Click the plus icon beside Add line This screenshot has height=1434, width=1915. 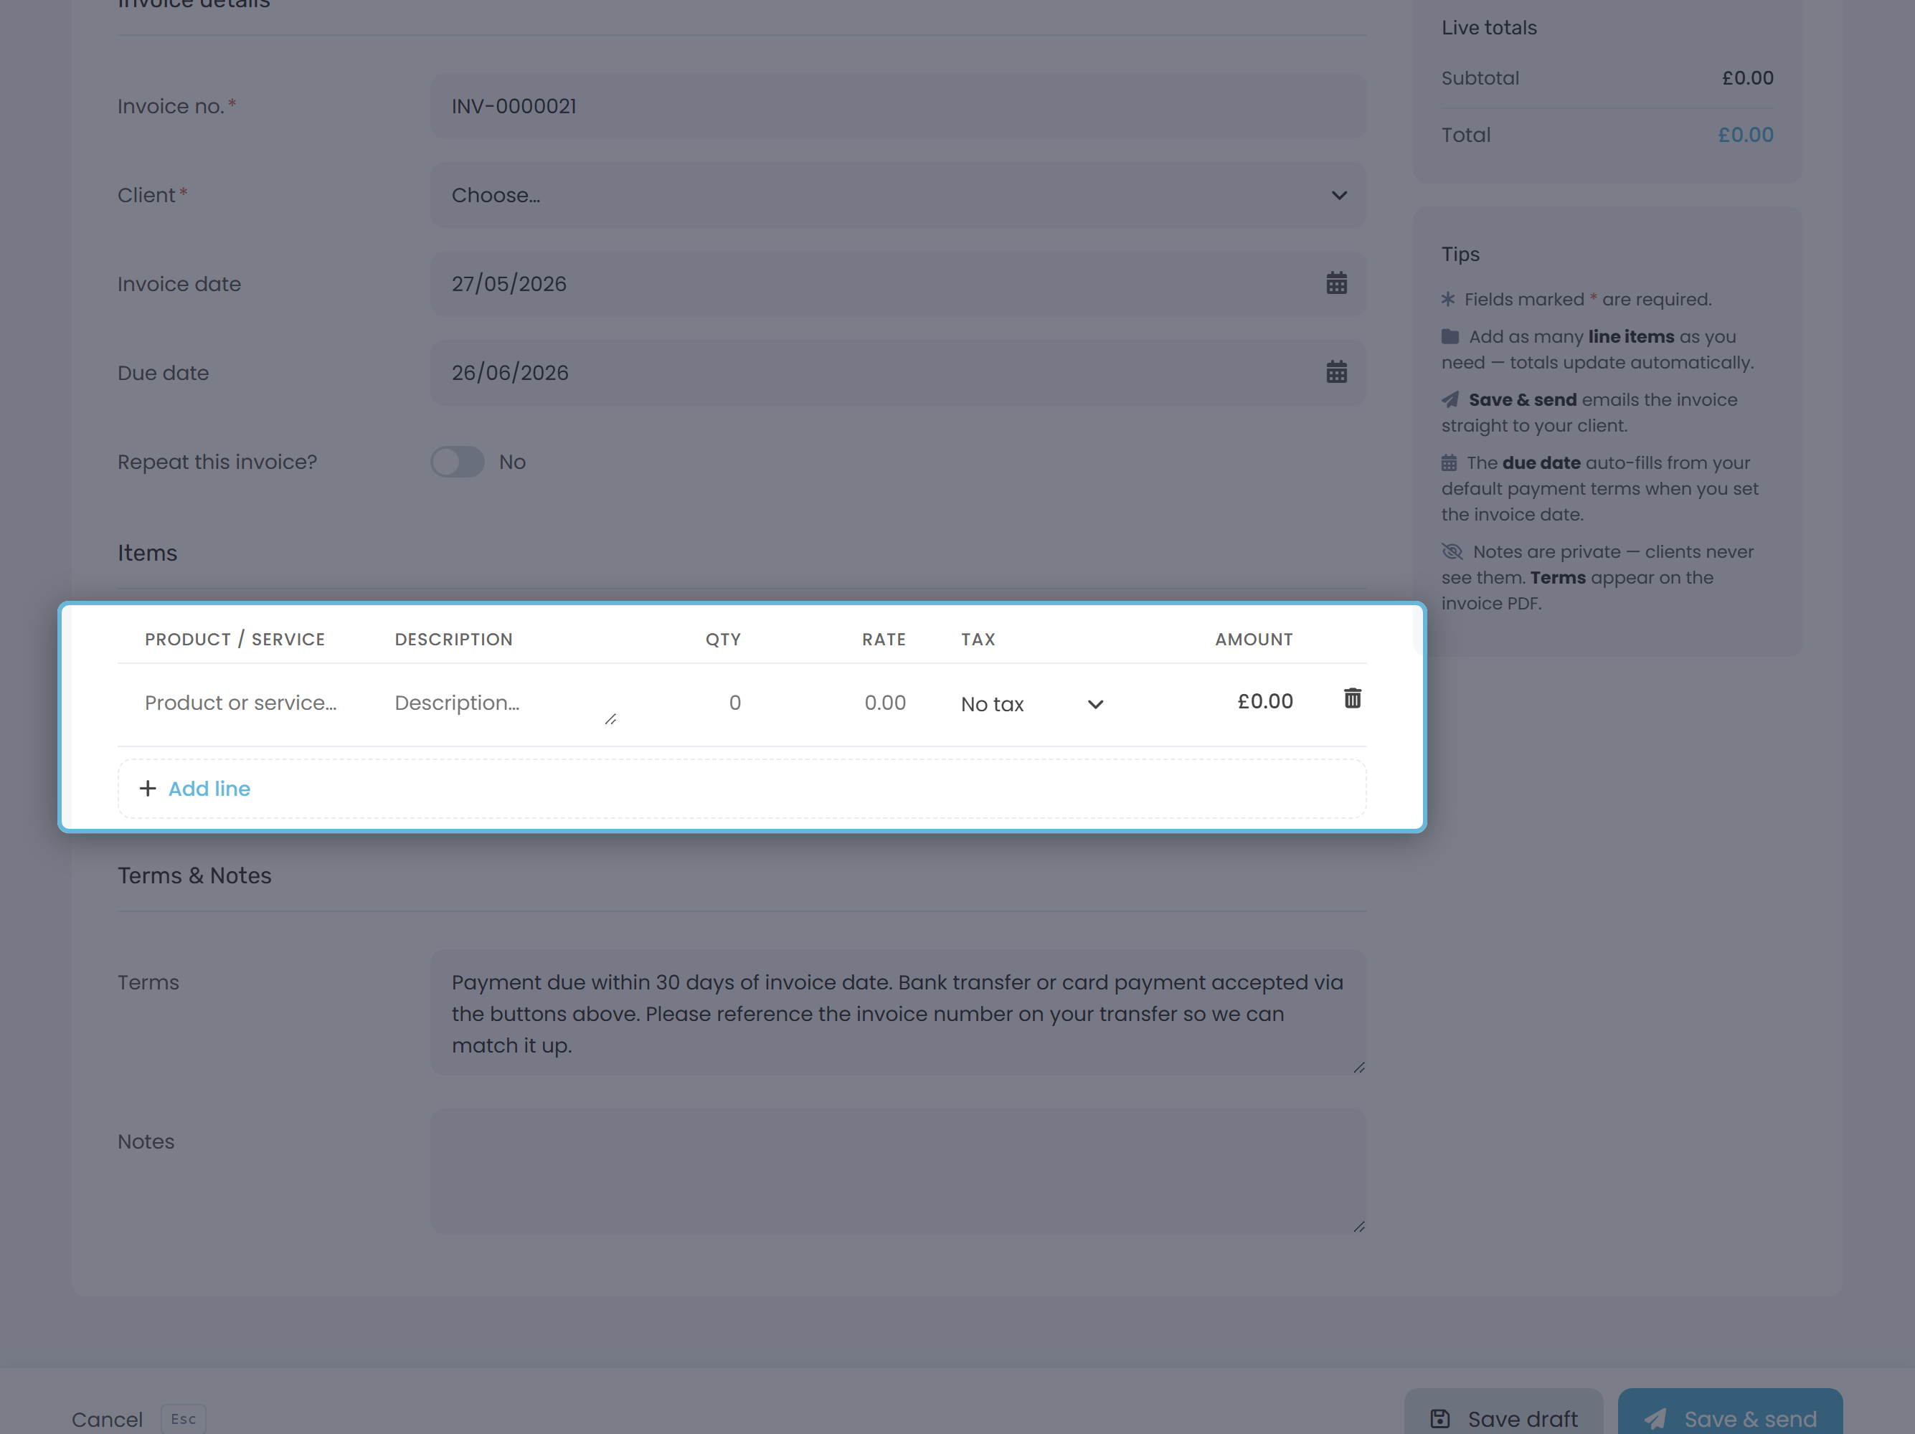click(148, 789)
